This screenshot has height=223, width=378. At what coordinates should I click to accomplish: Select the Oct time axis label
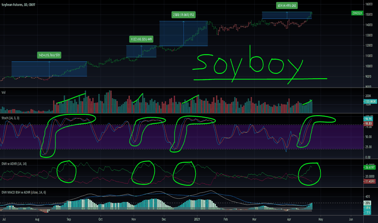tap(101, 219)
